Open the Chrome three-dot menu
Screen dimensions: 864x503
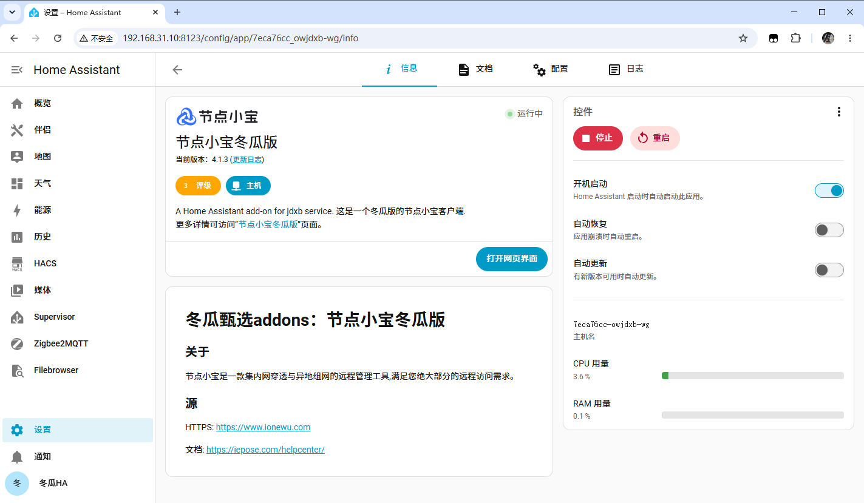click(850, 38)
